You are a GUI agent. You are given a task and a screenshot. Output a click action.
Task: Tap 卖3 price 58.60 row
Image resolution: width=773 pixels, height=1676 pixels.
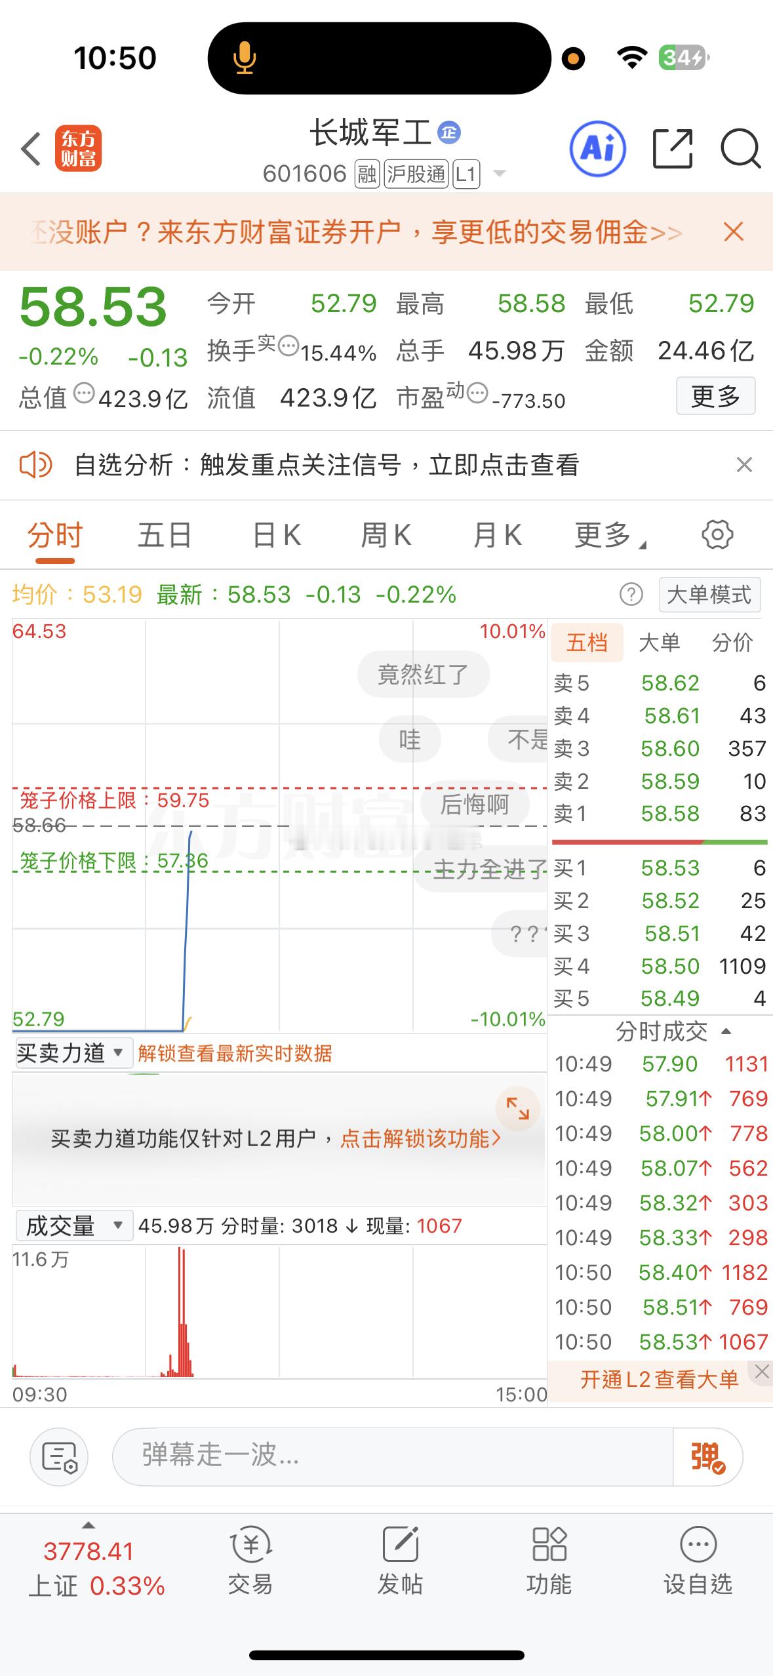point(660,748)
